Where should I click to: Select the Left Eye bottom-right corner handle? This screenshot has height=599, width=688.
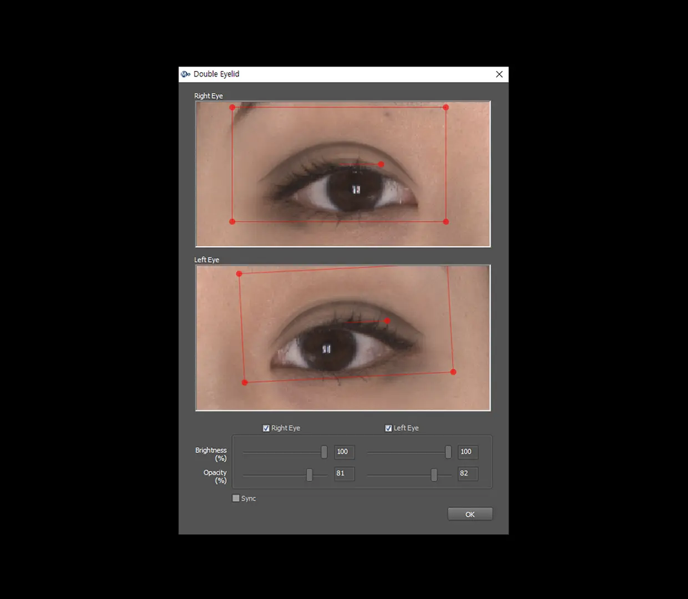453,372
